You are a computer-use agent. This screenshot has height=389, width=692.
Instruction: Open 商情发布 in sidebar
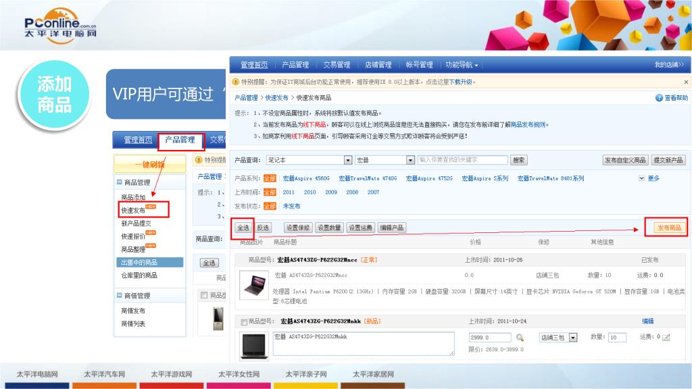coord(133,311)
